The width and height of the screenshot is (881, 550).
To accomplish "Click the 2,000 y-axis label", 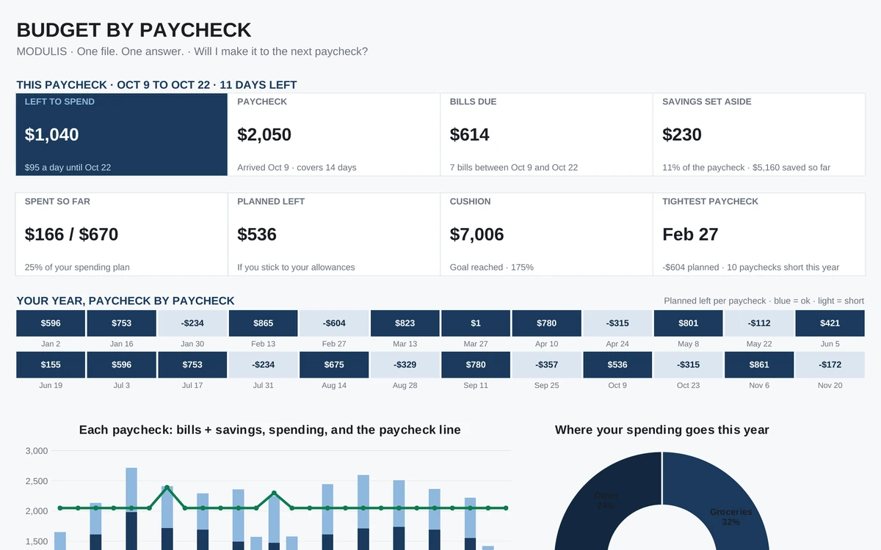I will (37, 511).
